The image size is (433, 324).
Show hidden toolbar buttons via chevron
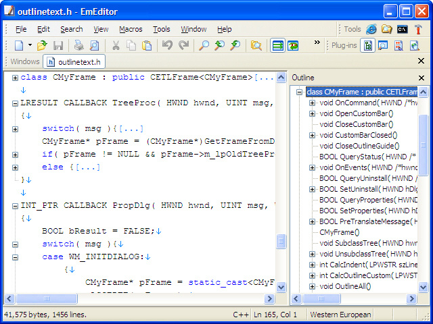(x=317, y=43)
